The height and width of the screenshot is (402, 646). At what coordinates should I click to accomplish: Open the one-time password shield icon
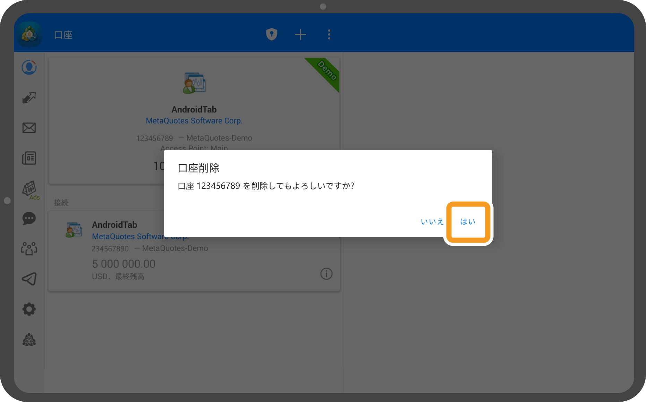point(272,34)
